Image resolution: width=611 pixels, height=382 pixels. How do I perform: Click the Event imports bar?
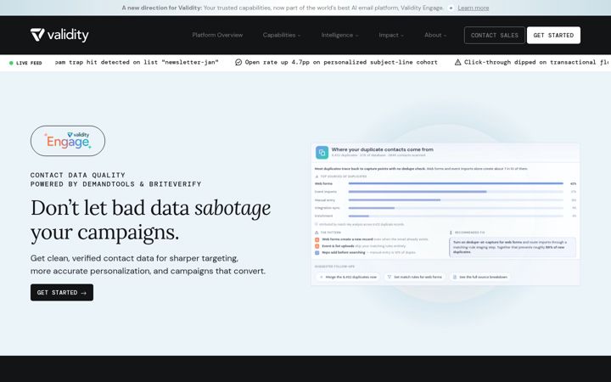[x=456, y=192]
